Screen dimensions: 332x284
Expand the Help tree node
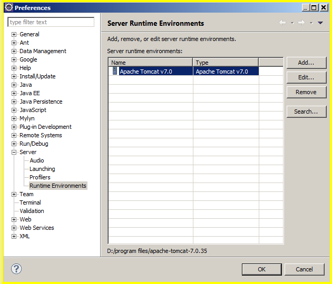(x=14, y=68)
